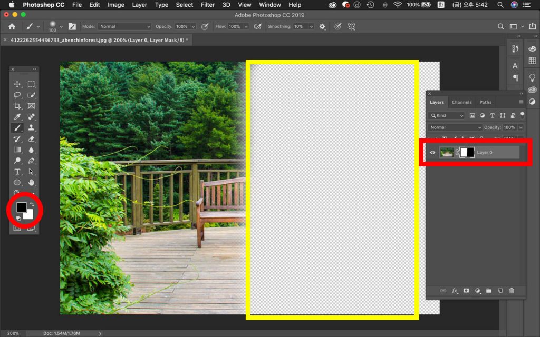This screenshot has width=540, height=337.
Task: Create new group folder icon
Action: click(489, 291)
